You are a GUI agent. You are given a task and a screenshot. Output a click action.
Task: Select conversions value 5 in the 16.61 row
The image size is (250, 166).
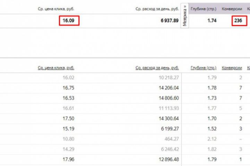pos(241,108)
